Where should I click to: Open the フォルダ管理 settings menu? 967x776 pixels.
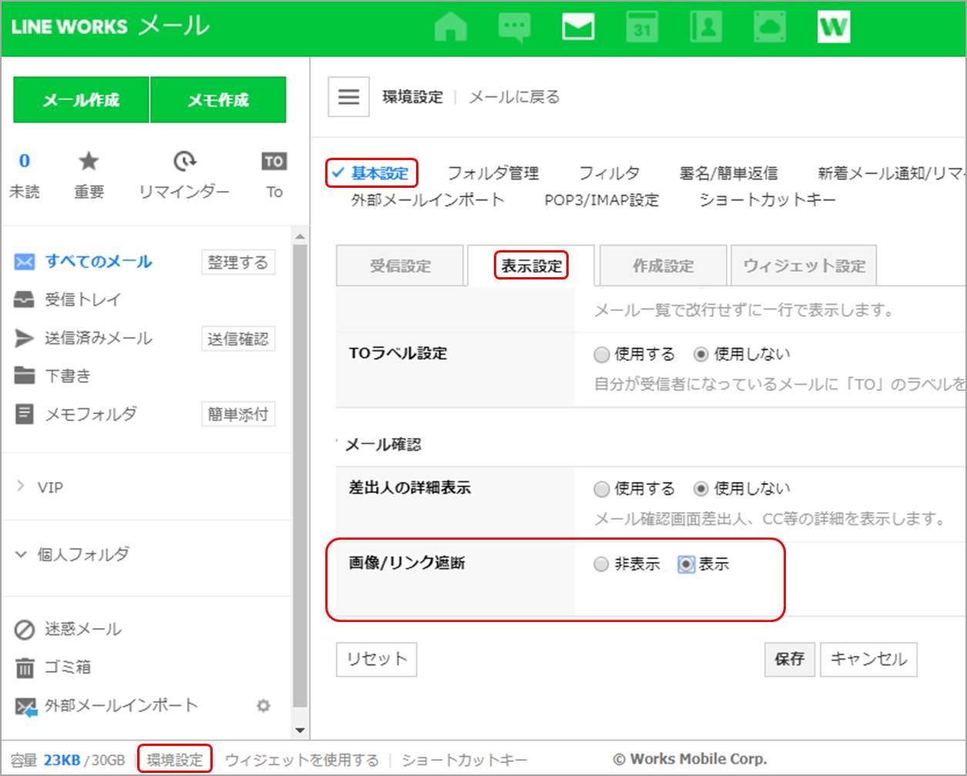[492, 173]
